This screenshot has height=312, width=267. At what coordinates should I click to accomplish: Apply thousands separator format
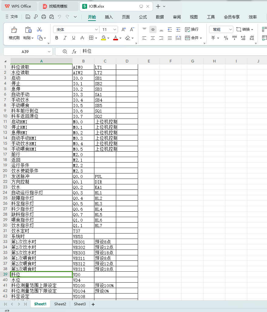tap(235, 38)
